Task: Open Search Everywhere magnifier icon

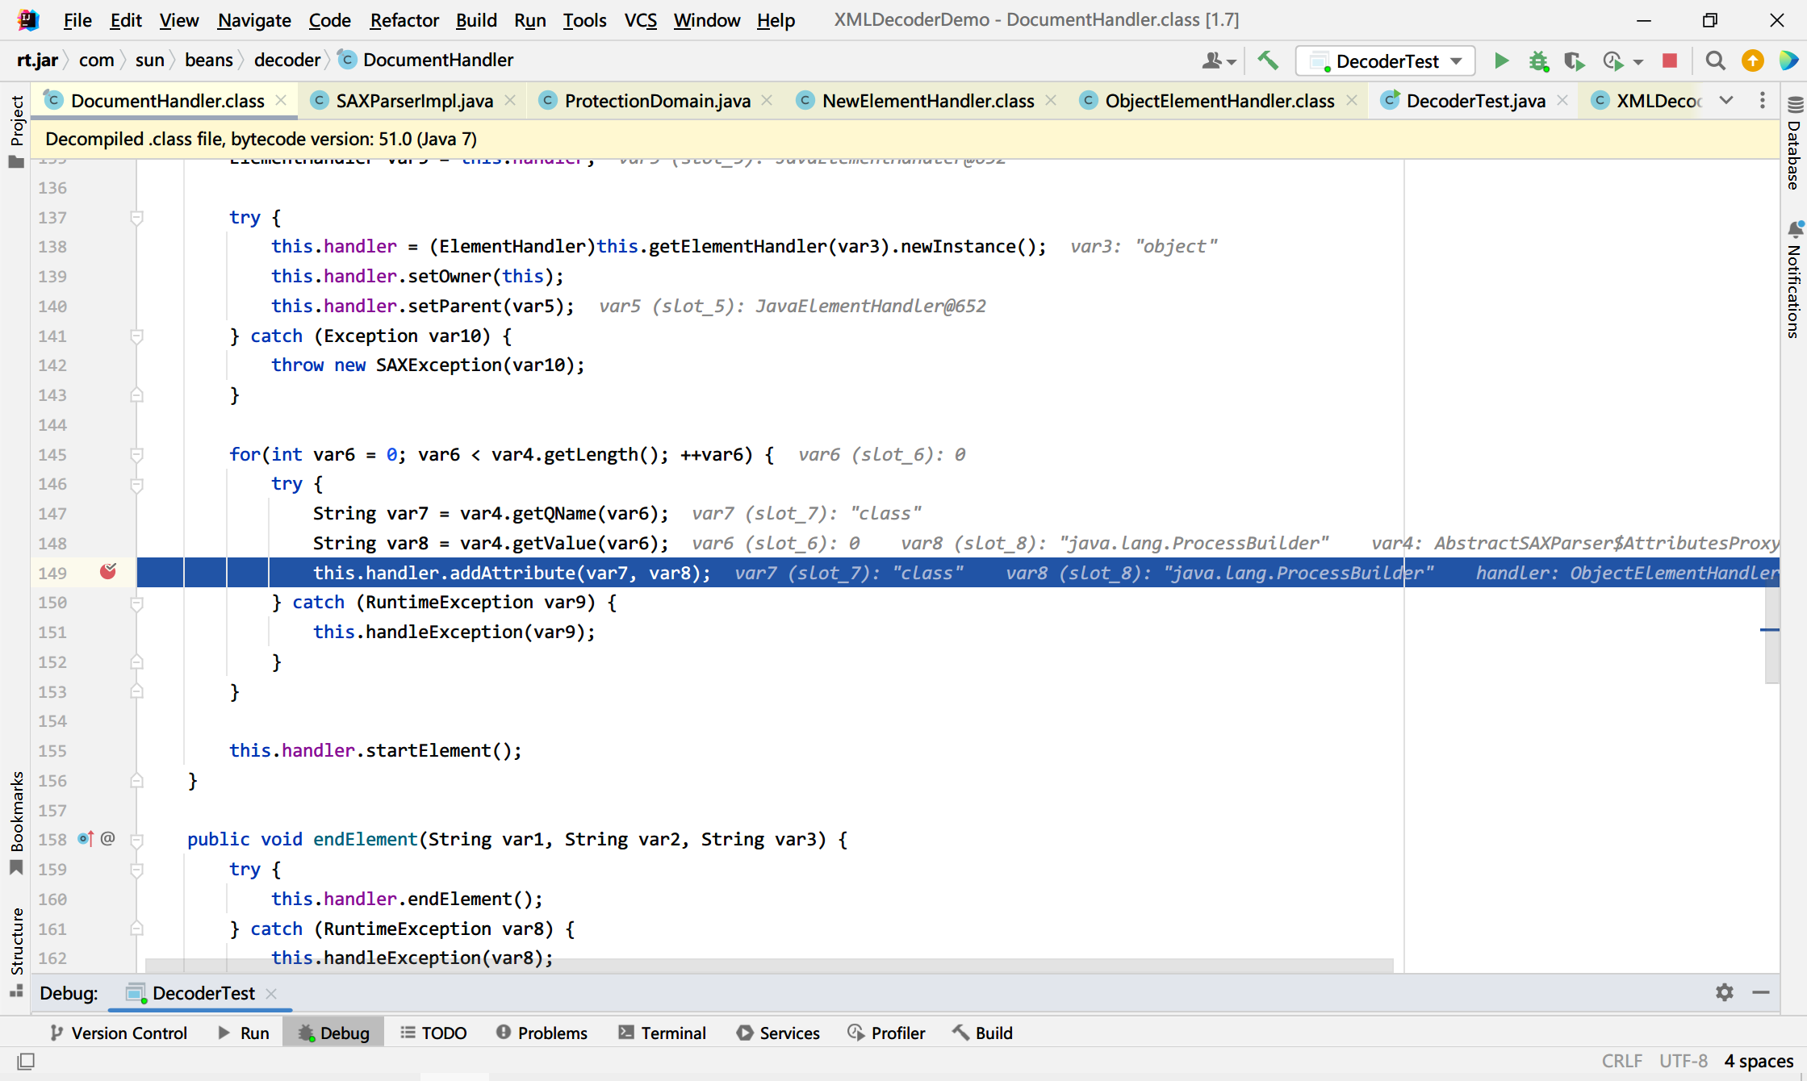Action: [x=1715, y=61]
